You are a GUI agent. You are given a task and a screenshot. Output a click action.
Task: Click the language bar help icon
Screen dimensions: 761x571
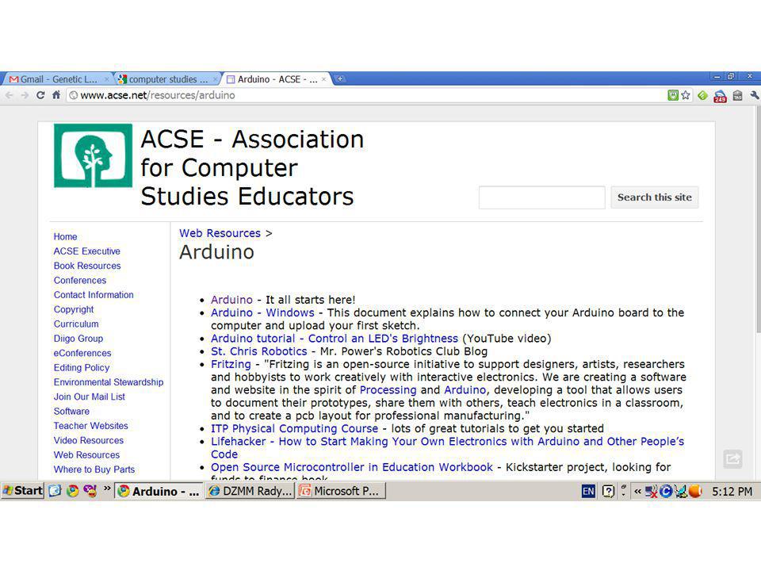[608, 492]
